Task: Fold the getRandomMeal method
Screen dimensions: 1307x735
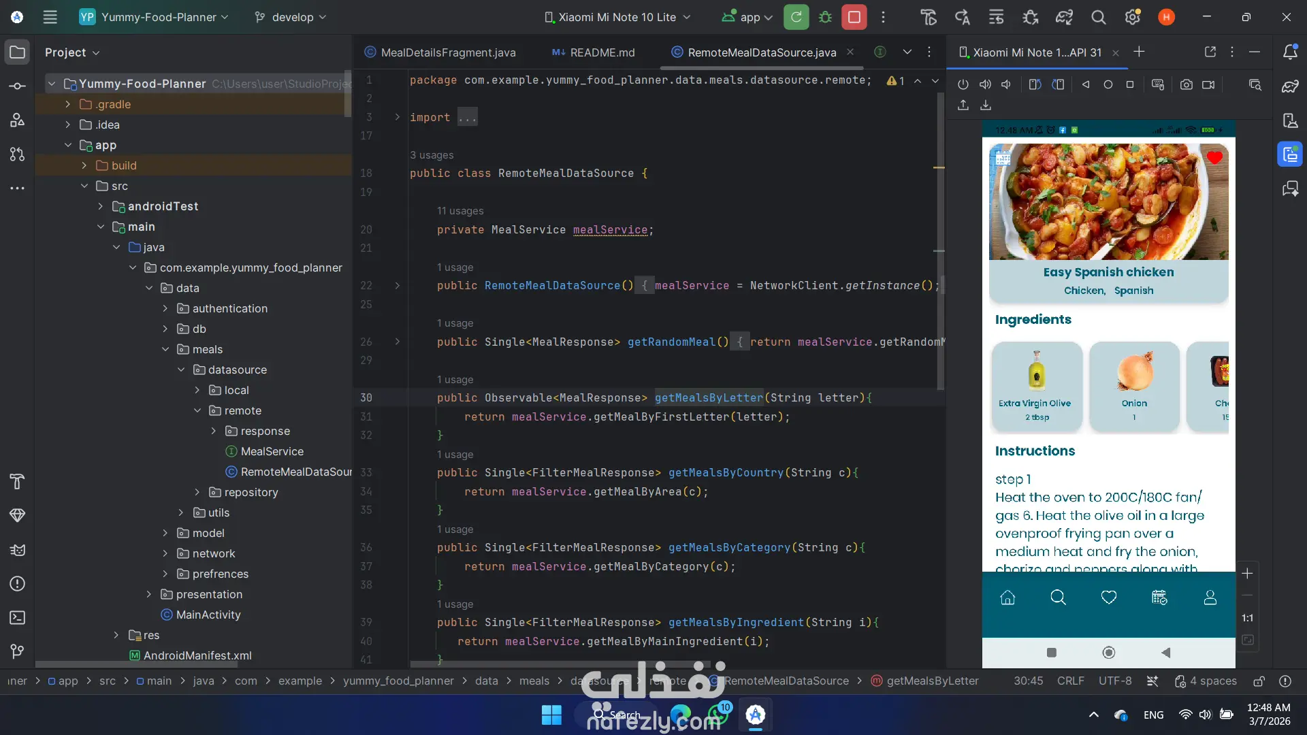Action: click(398, 342)
